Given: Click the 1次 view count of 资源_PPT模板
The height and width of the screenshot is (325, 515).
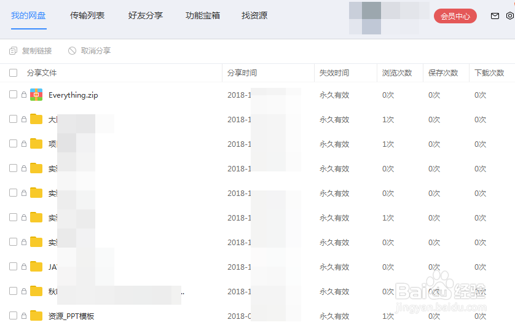Looking at the screenshot, I should [x=388, y=316].
